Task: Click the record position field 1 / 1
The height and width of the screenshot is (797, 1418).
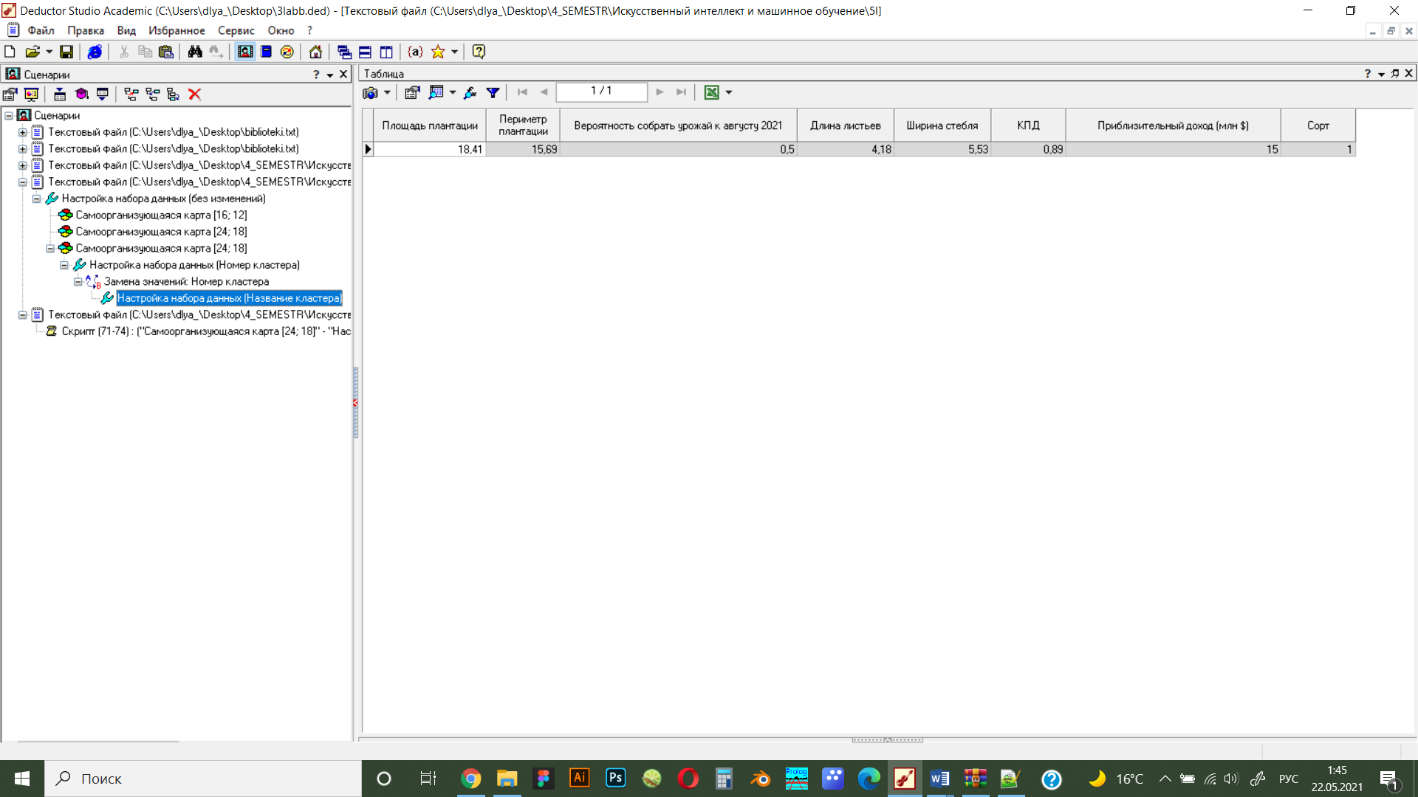Action: (601, 92)
